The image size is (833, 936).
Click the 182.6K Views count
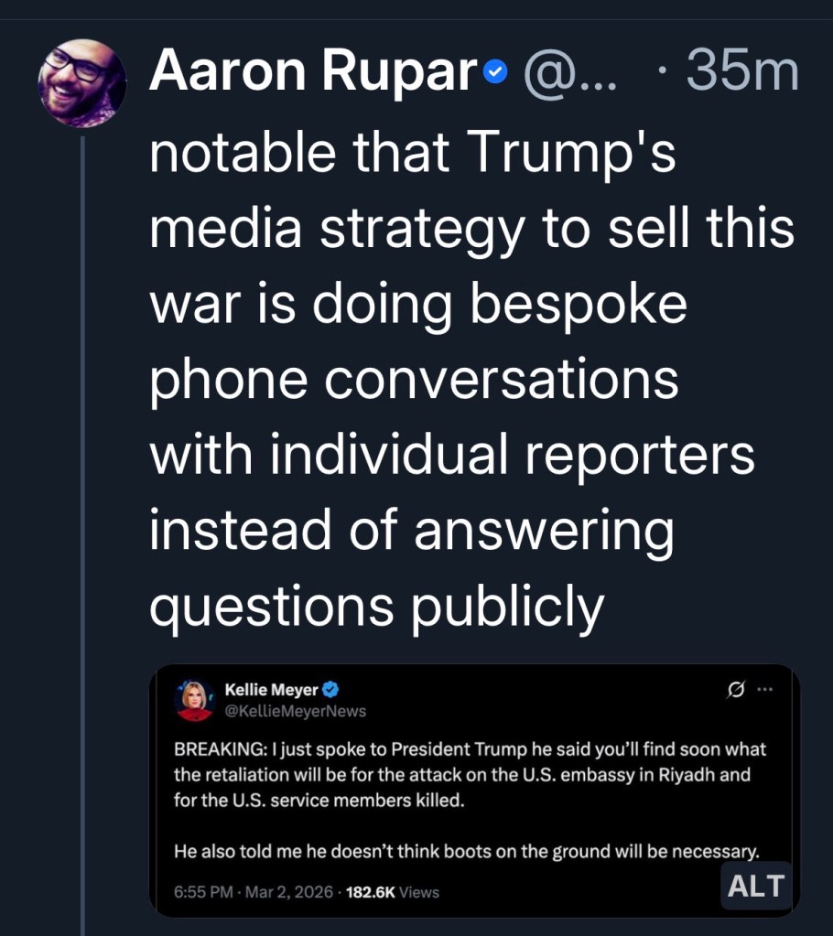[x=394, y=891]
